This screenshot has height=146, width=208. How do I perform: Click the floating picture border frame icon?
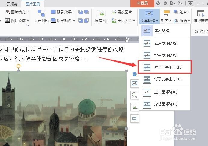(x=135, y=118)
